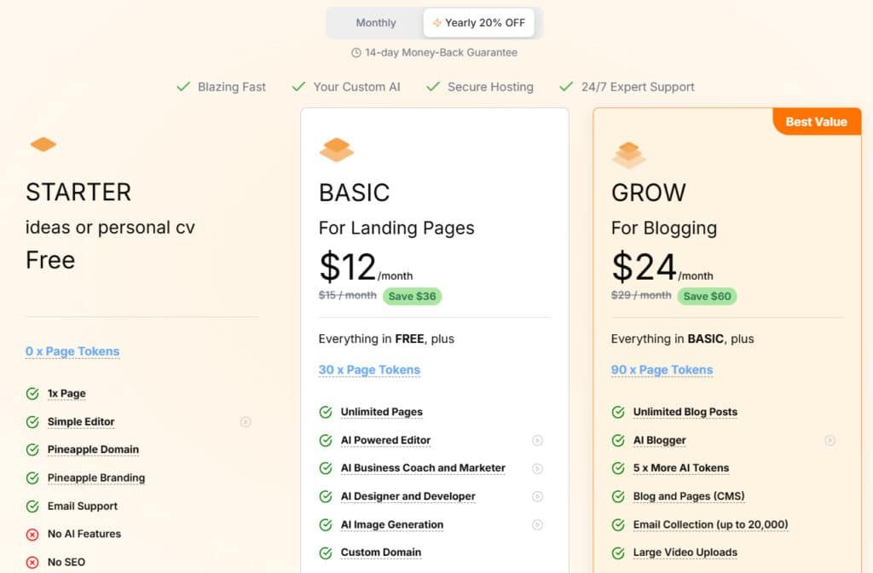Open the 90 x Page Tokens link
The height and width of the screenshot is (573, 873).
tap(662, 370)
